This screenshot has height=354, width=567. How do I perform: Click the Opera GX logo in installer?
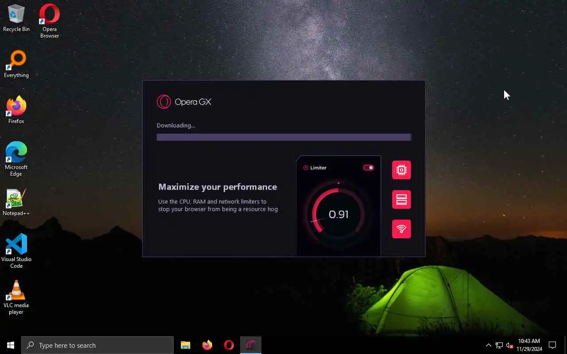(x=184, y=102)
